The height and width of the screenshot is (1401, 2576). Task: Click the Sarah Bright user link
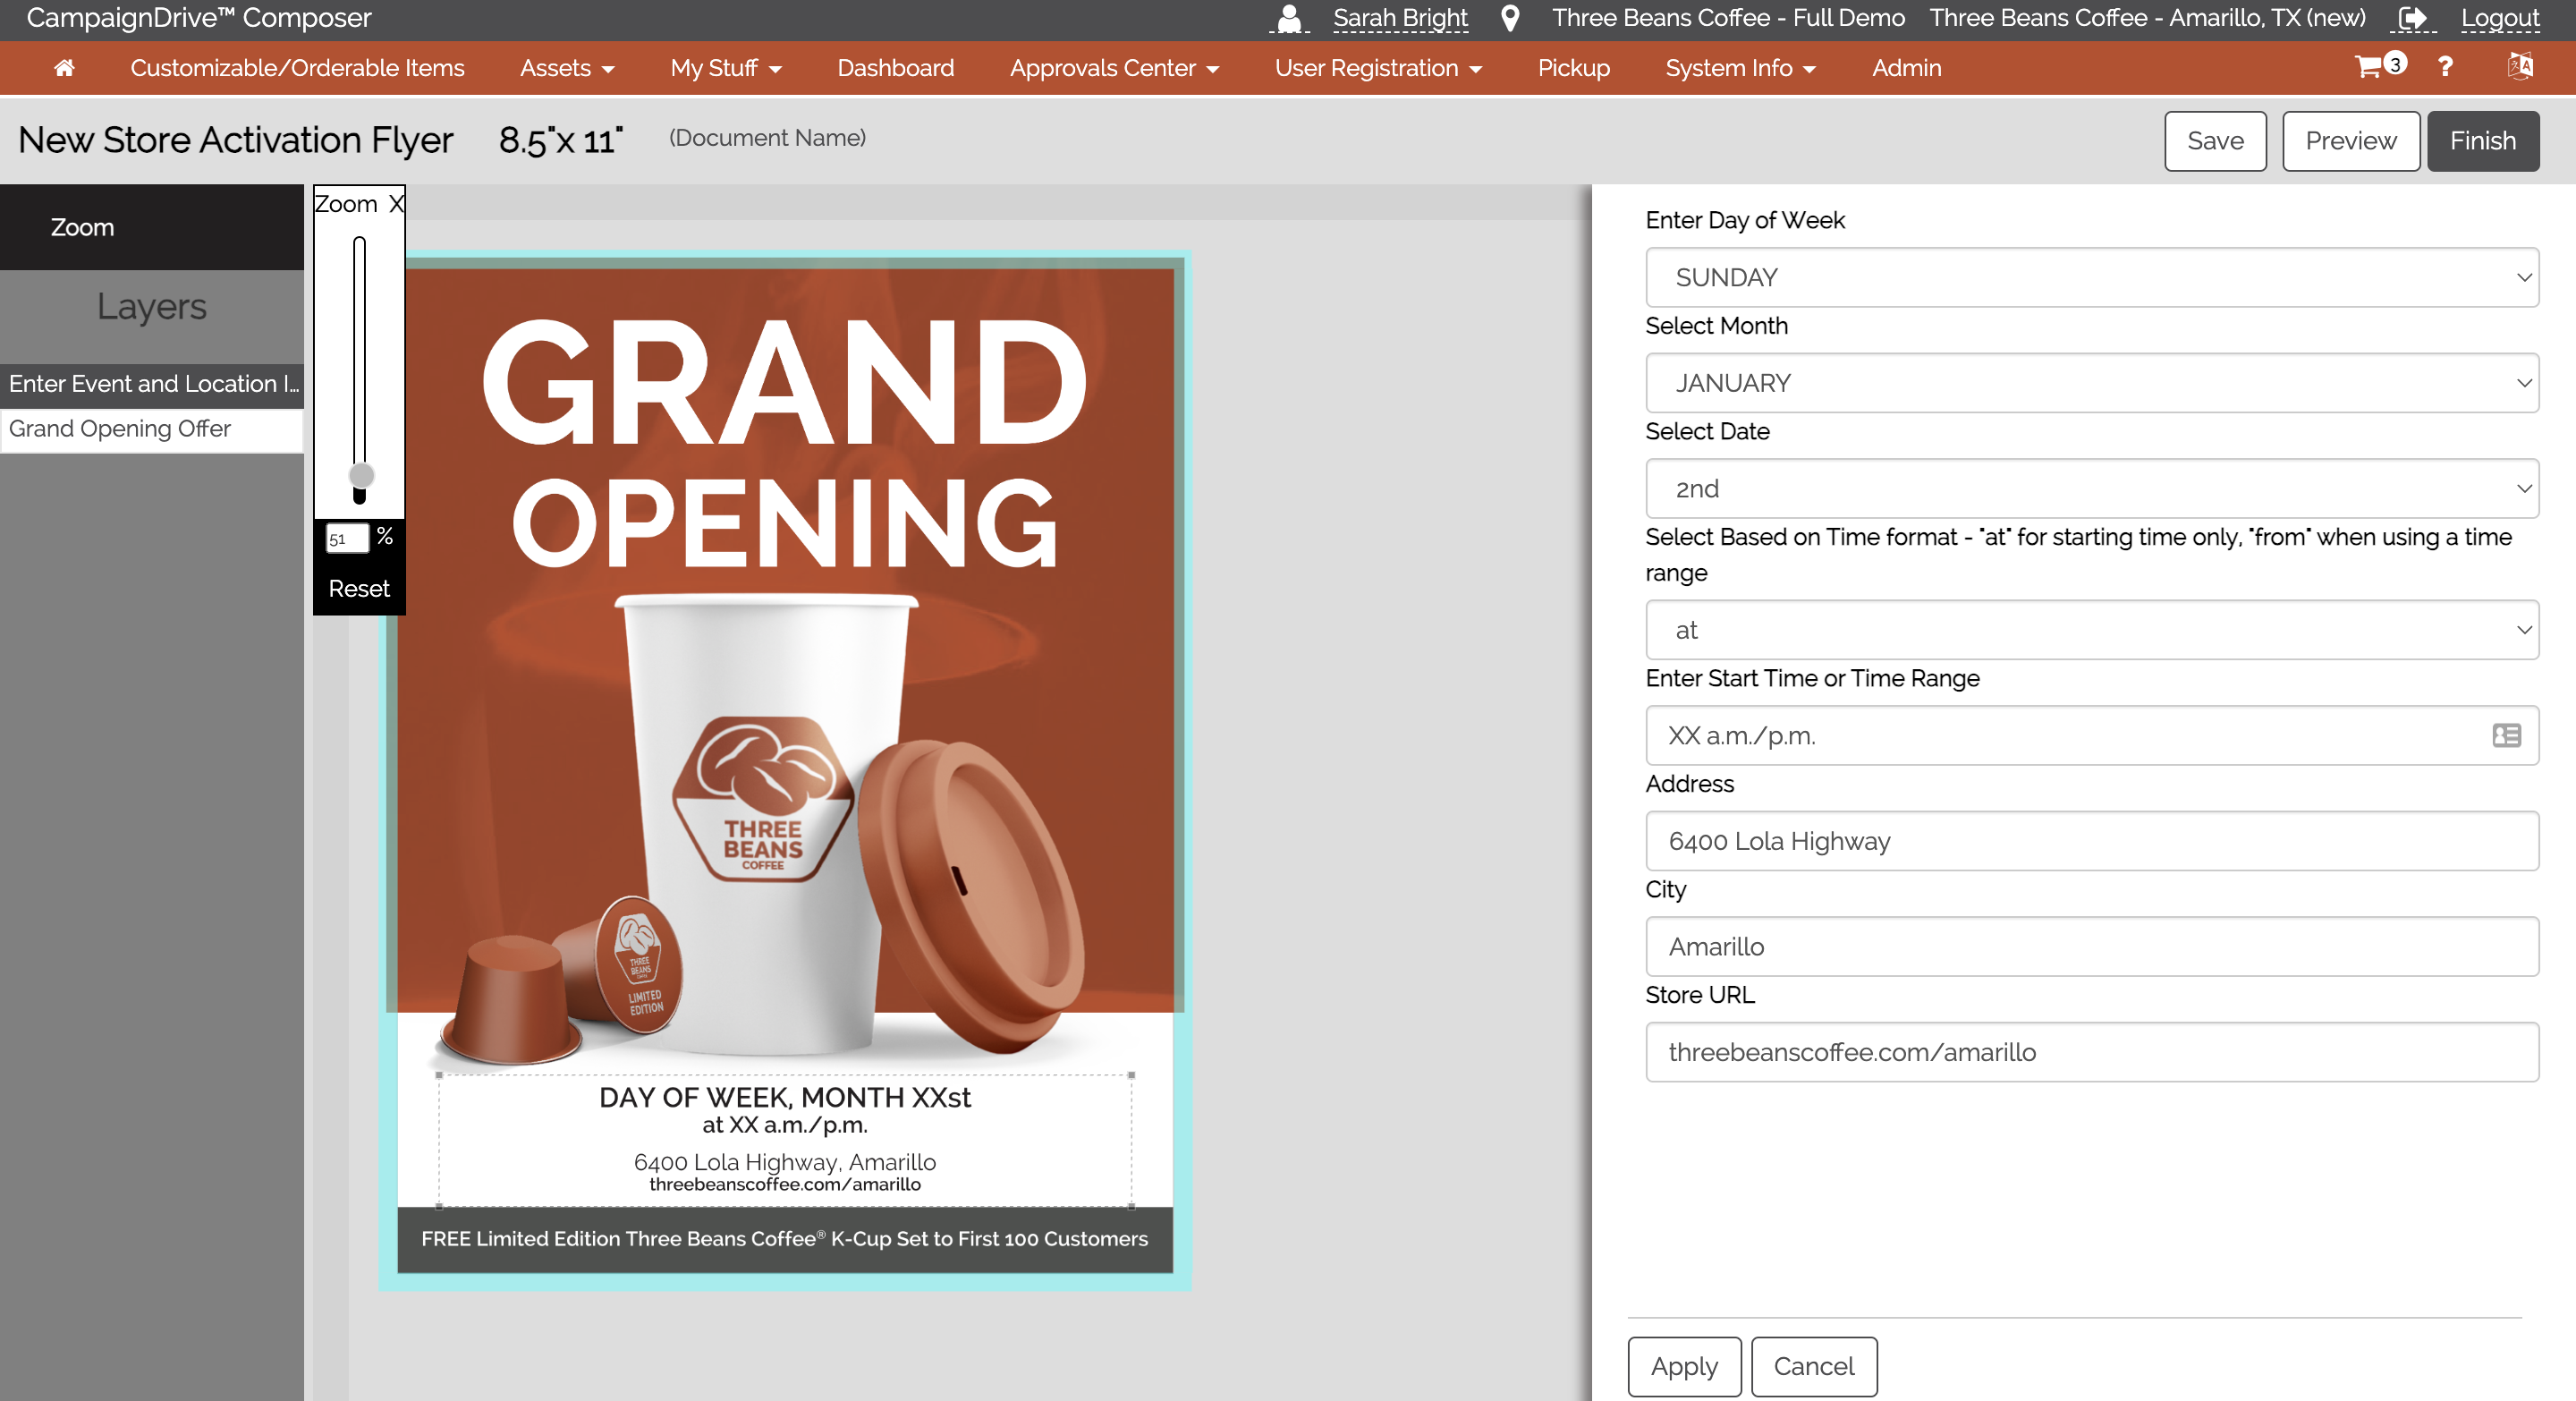1399,18
